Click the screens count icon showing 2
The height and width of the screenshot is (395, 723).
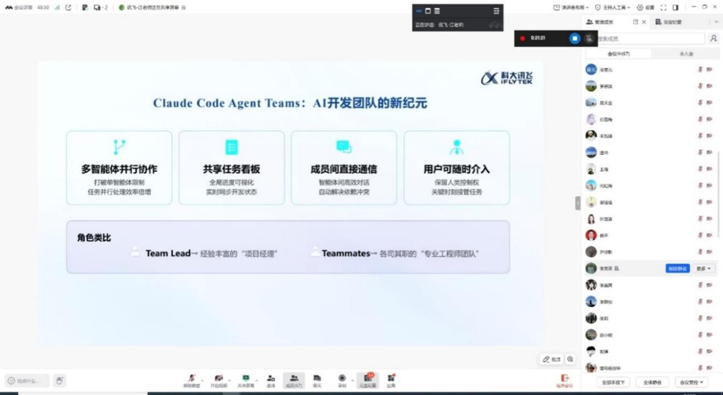(100, 7)
